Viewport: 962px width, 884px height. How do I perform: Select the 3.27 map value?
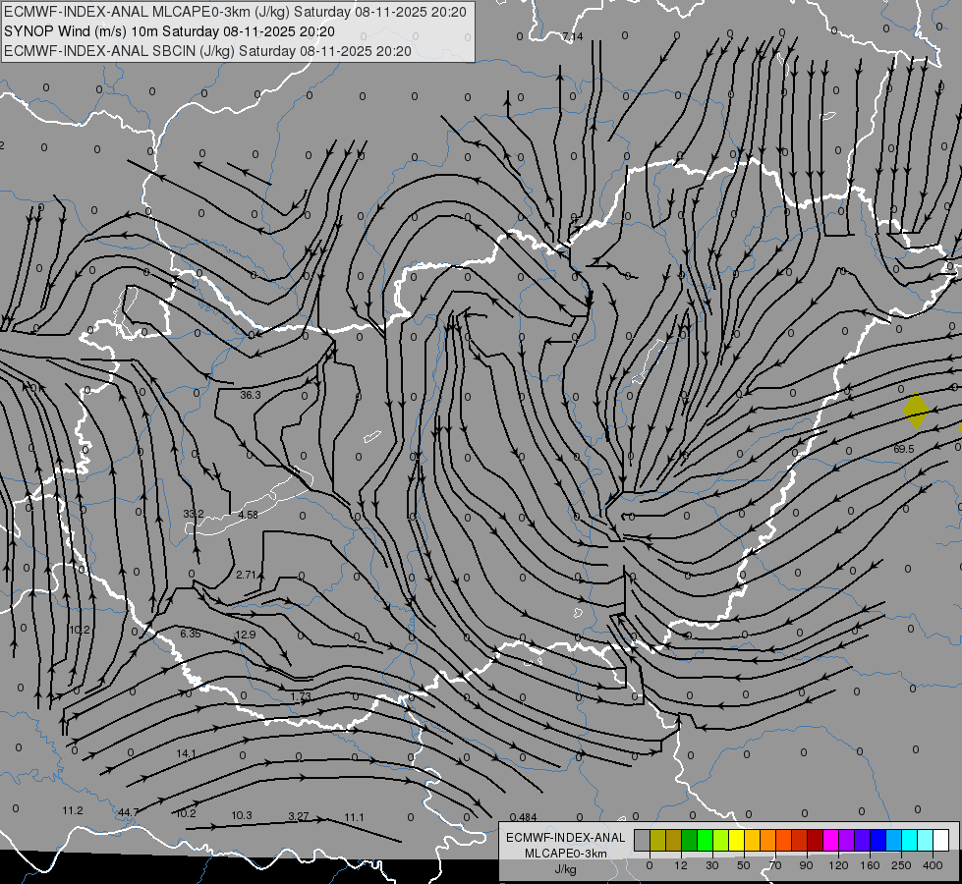[298, 816]
